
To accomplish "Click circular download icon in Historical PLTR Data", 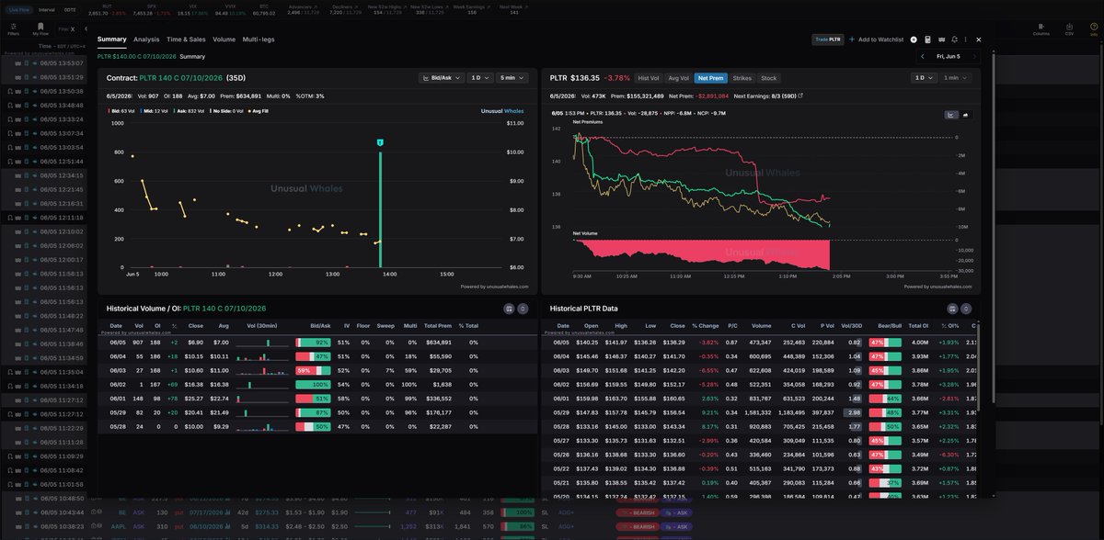I will click(965, 309).
